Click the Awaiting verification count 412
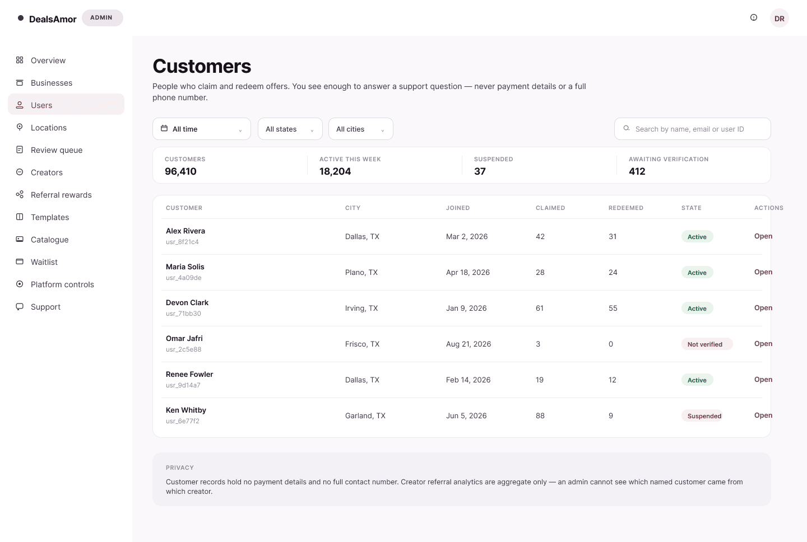Image resolution: width=807 pixels, height=542 pixels. point(637,171)
